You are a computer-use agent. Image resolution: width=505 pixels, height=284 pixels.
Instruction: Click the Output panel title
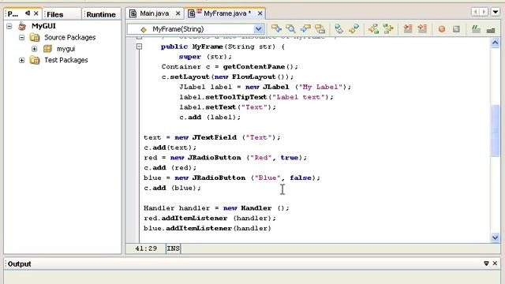click(x=19, y=263)
